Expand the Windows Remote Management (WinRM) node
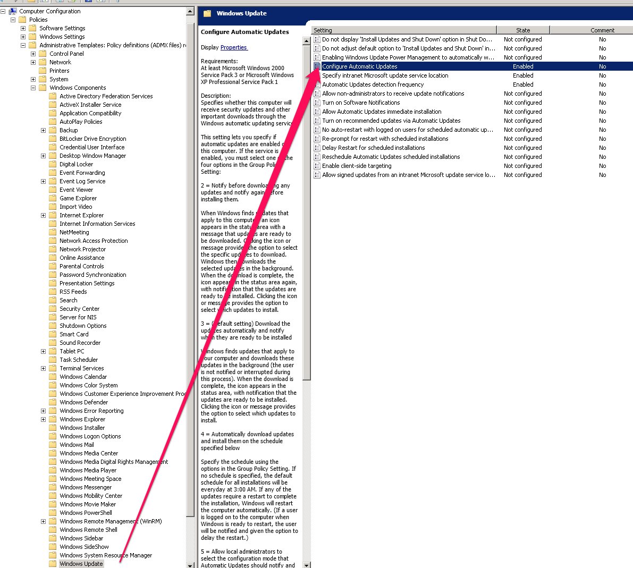This screenshot has width=633, height=568. pyautogui.click(x=43, y=522)
